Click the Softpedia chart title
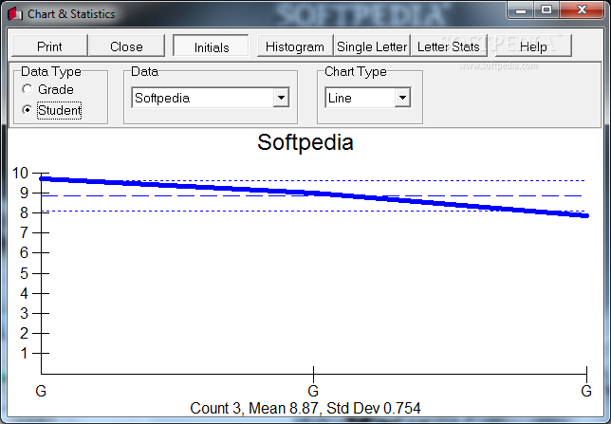611x424 pixels. point(305,142)
